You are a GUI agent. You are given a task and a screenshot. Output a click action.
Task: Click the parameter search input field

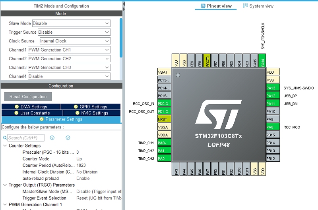click(26, 138)
